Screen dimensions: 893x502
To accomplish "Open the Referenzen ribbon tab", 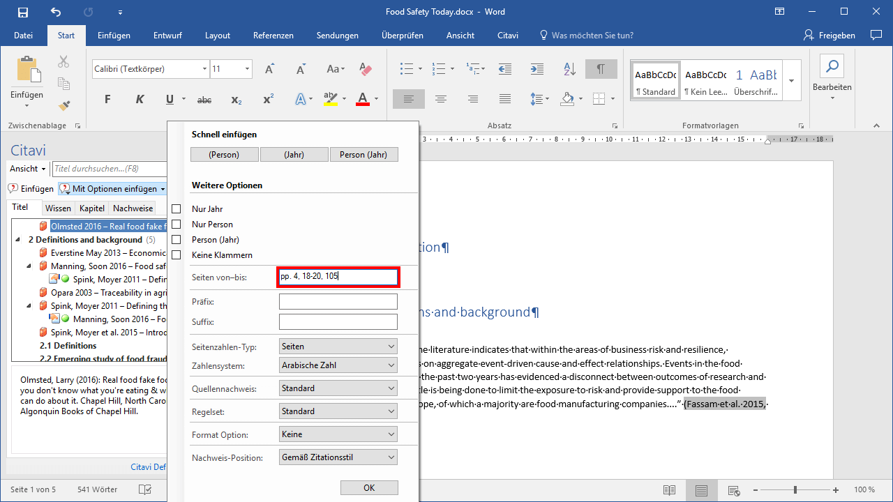I will (273, 36).
